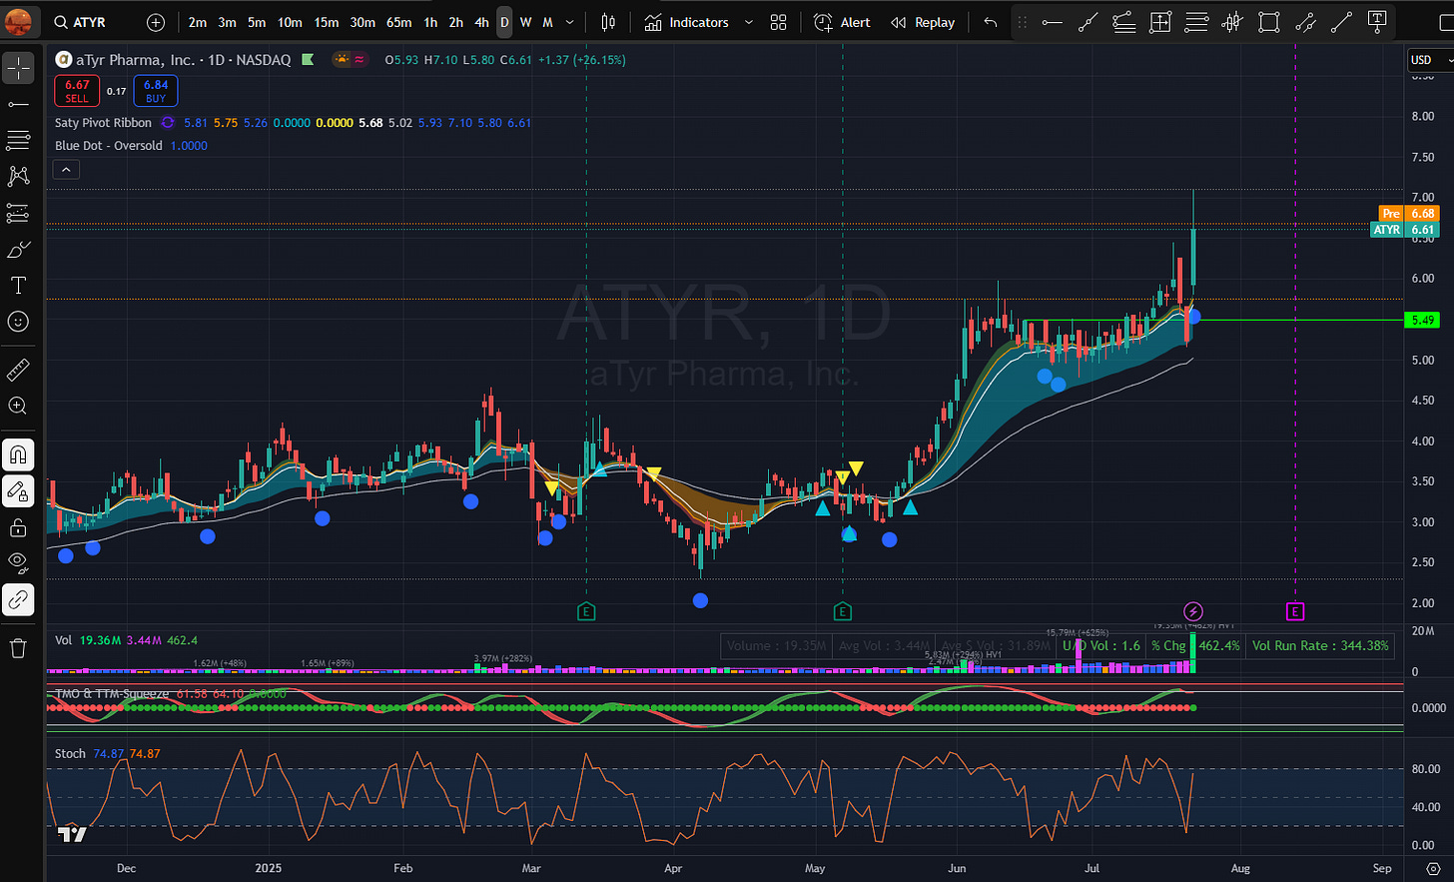The width and height of the screenshot is (1454, 882).
Task: Select the M monthly interval
Action: pyautogui.click(x=547, y=22)
